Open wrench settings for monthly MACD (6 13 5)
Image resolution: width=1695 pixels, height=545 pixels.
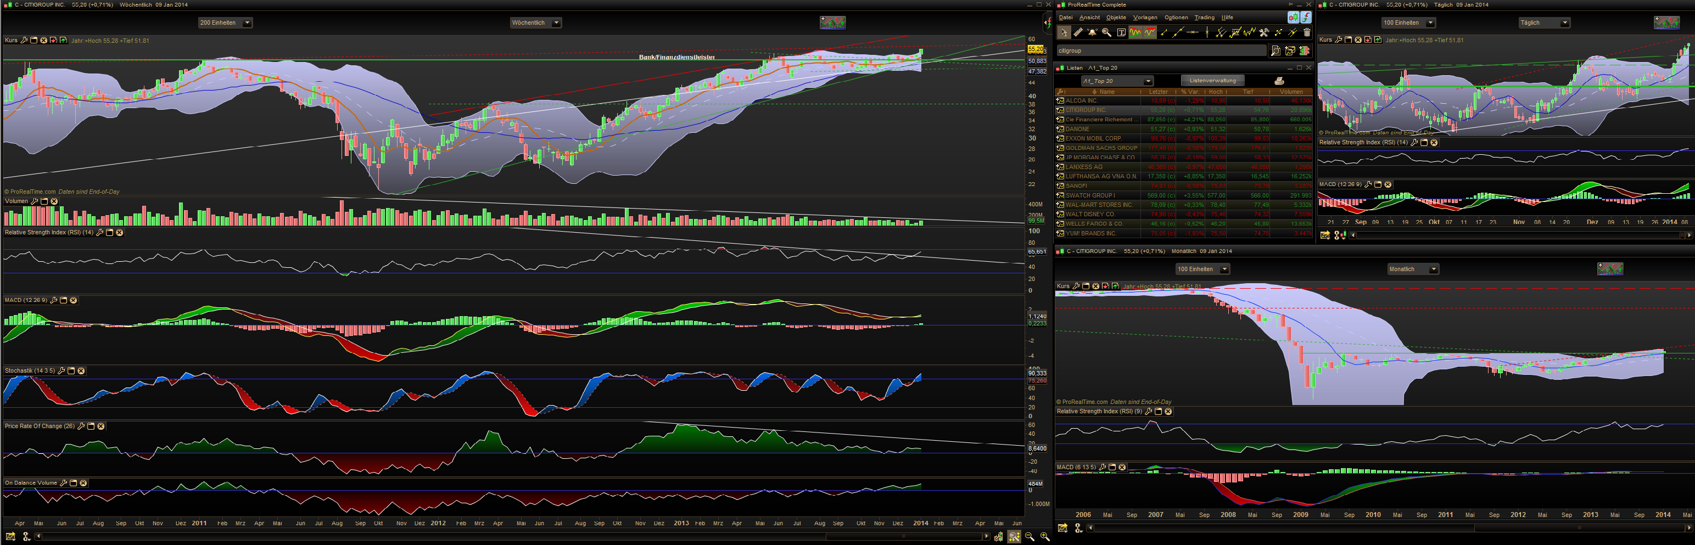coord(1103,468)
